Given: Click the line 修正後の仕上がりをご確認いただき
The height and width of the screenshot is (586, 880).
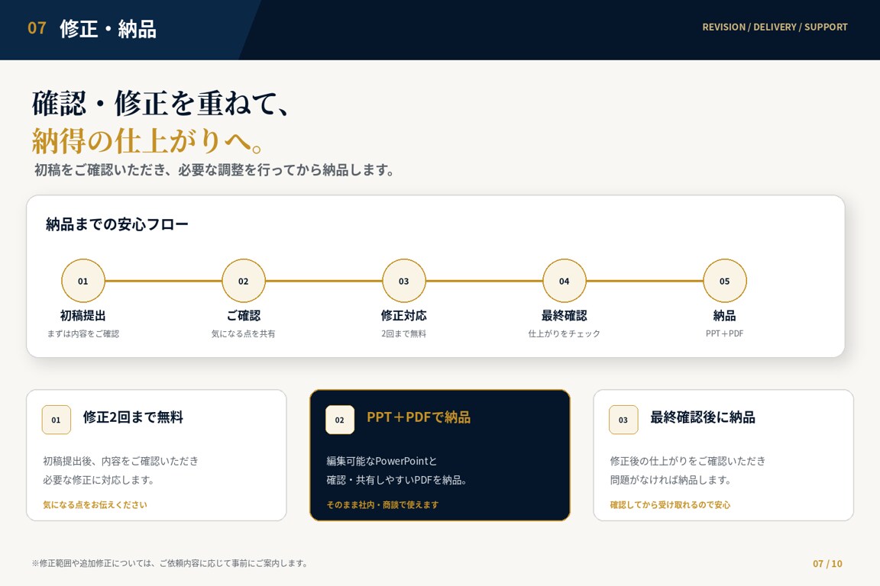Looking at the screenshot, I should tap(687, 461).
